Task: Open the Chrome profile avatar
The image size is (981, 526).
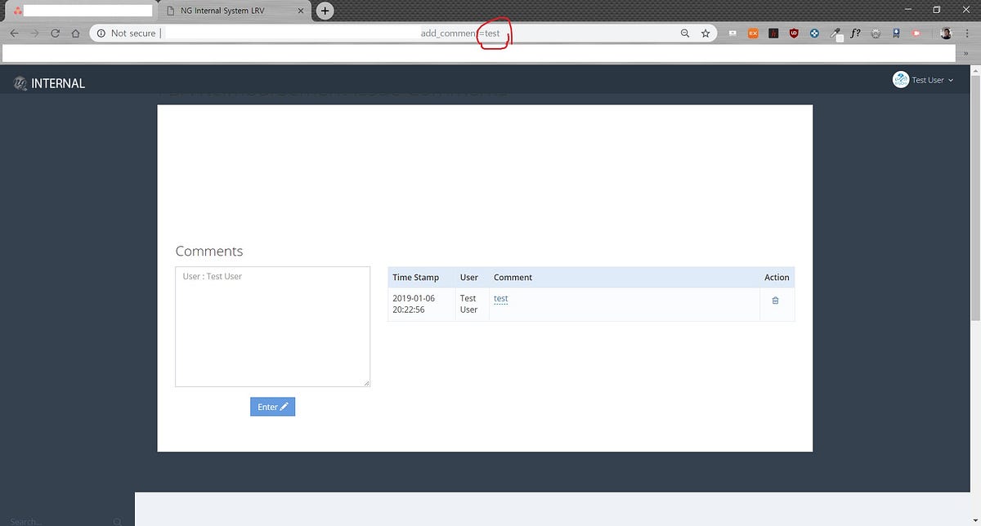Action: [945, 33]
